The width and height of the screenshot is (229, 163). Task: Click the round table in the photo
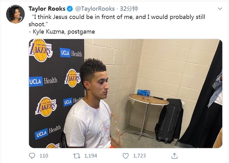click(x=148, y=99)
